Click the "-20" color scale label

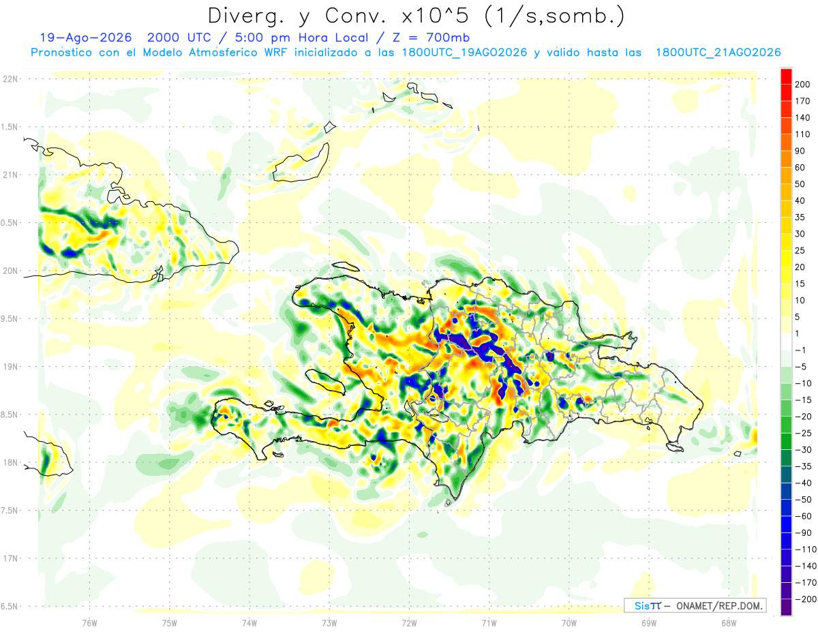[x=804, y=417]
